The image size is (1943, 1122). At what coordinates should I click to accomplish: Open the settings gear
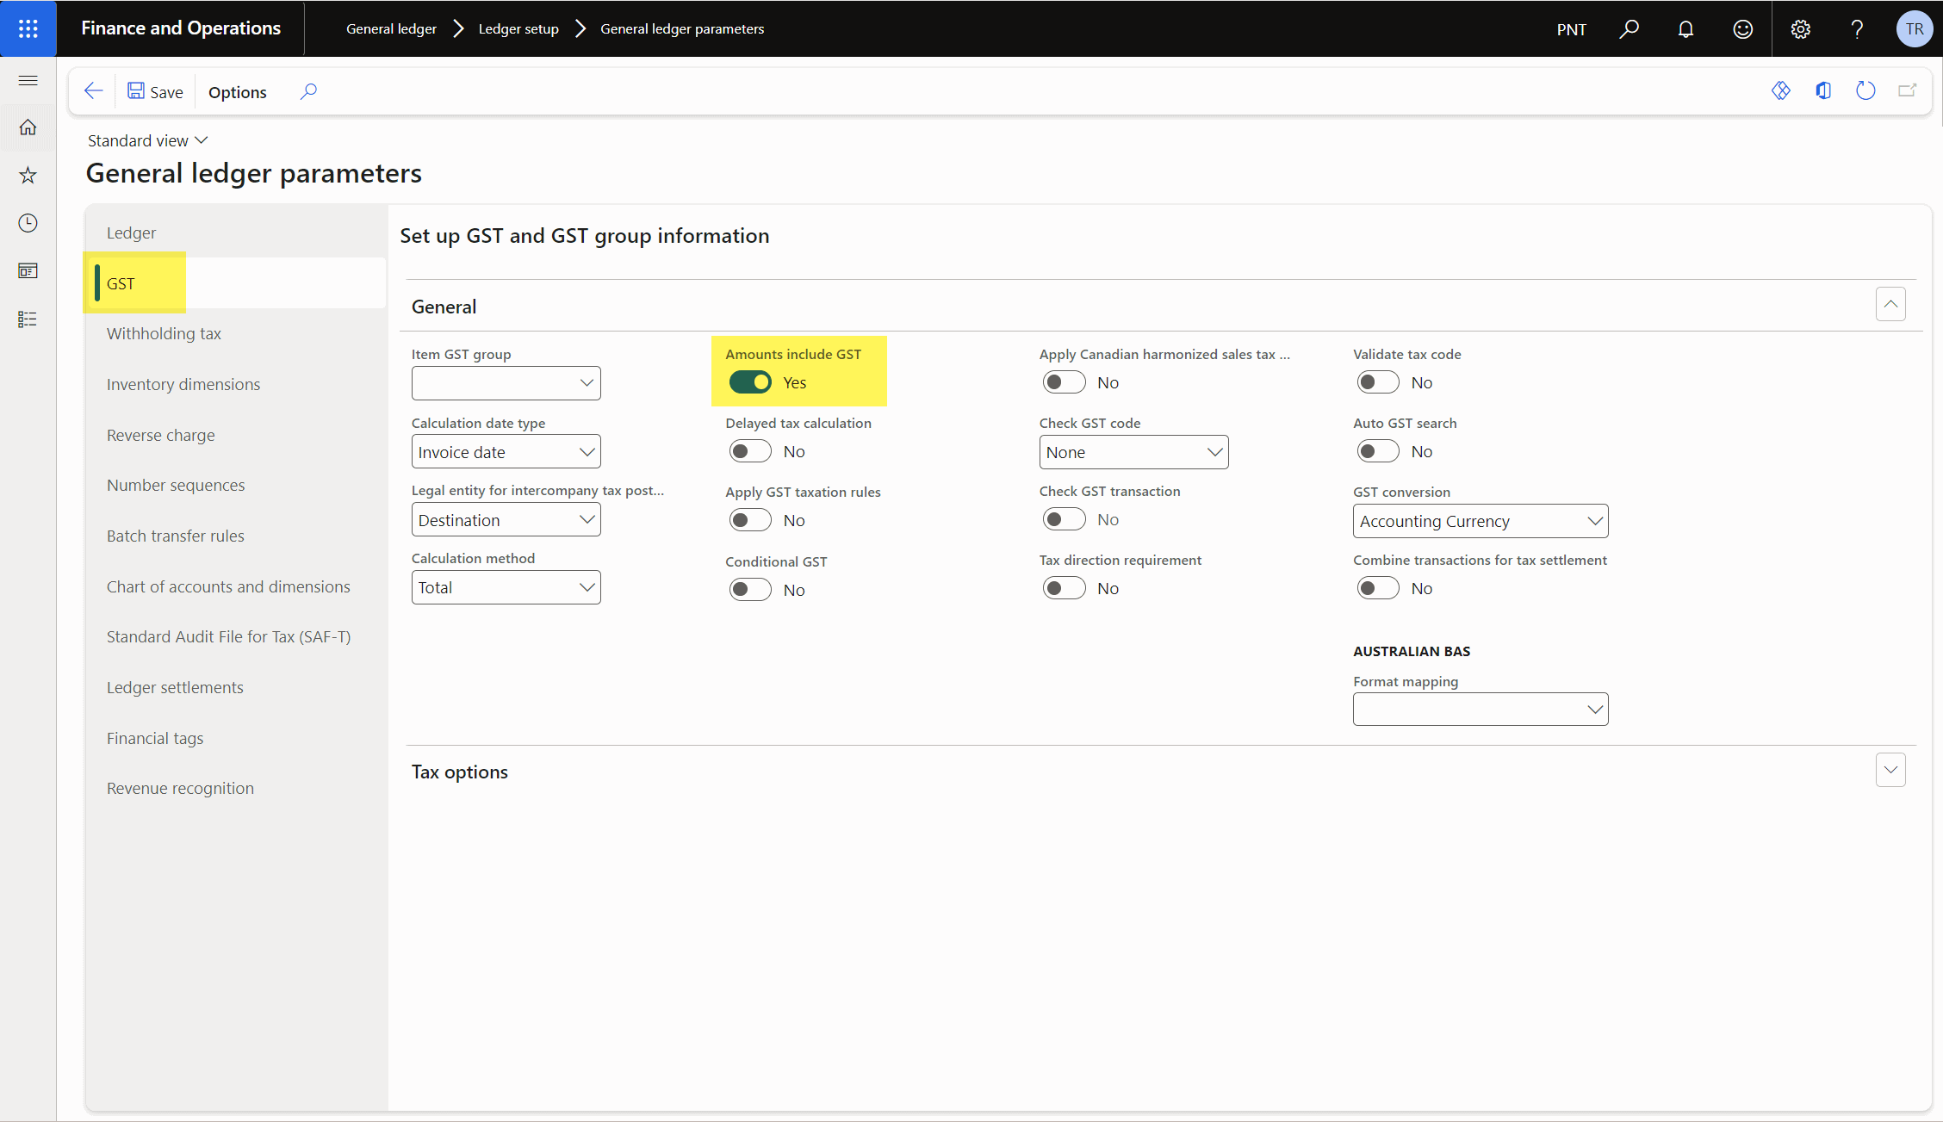1800,28
